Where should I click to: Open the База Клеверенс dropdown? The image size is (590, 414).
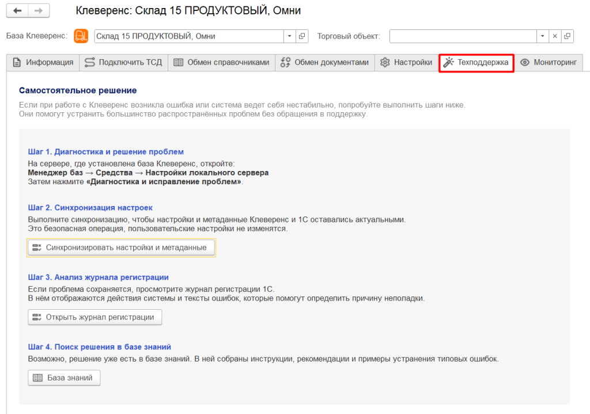point(289,36)
